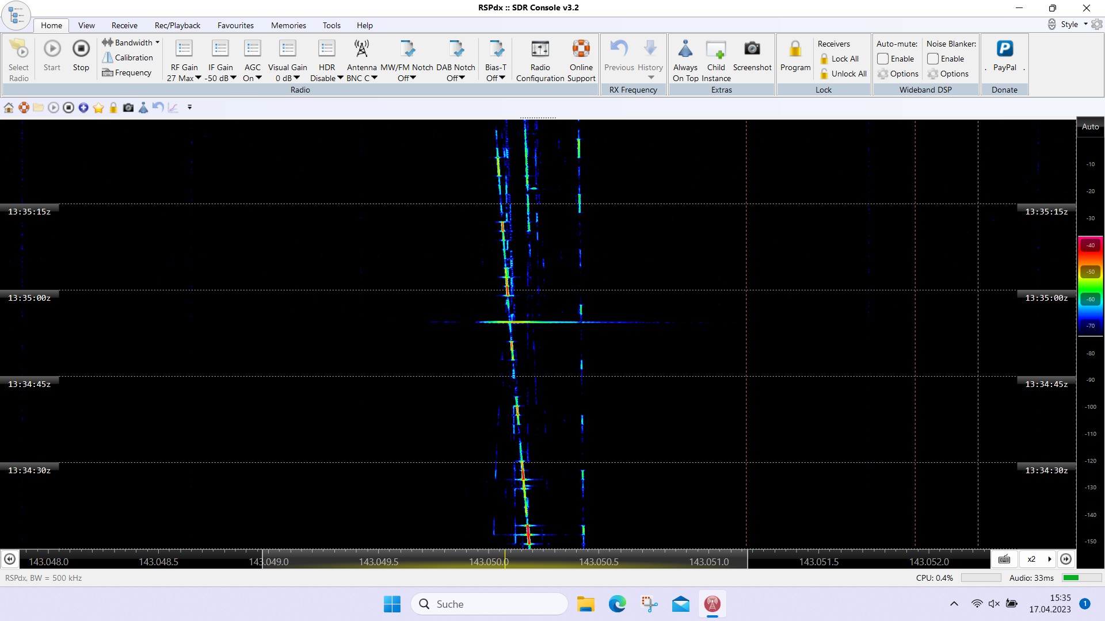Switch to the Home tab
The image size is (1105, 621).
pos(51,25)
